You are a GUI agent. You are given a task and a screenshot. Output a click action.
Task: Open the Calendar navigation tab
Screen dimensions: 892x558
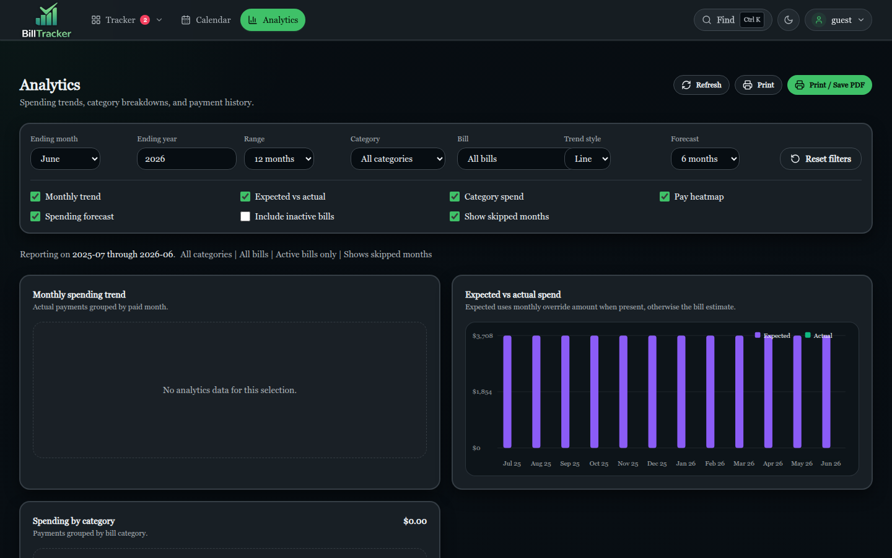[206, 20]
